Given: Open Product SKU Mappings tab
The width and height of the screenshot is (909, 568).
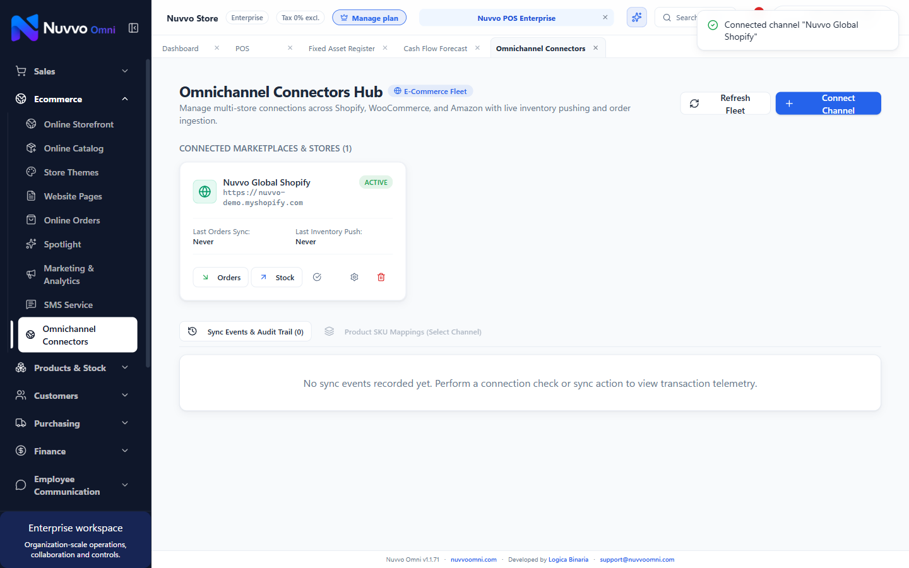Looking at the screenshot, I should click(x=403, y=331).
